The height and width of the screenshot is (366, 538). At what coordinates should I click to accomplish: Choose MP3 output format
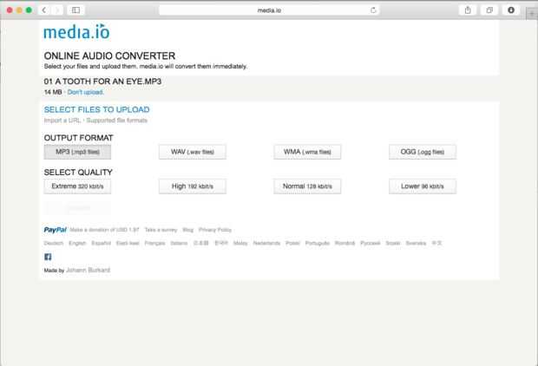coord(77,152)
